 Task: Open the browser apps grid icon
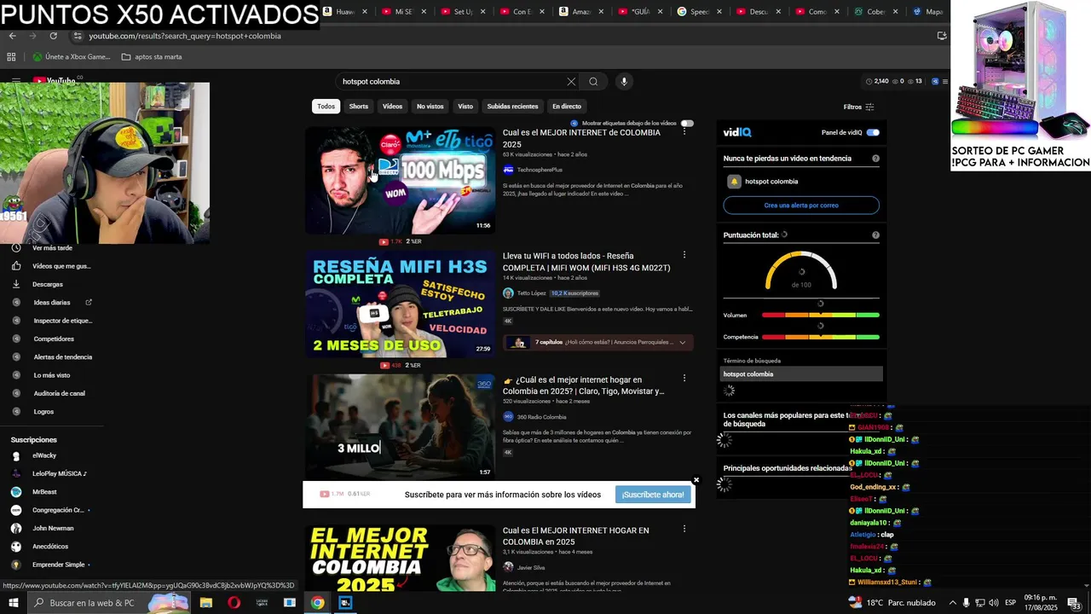[x=11, y=57]
